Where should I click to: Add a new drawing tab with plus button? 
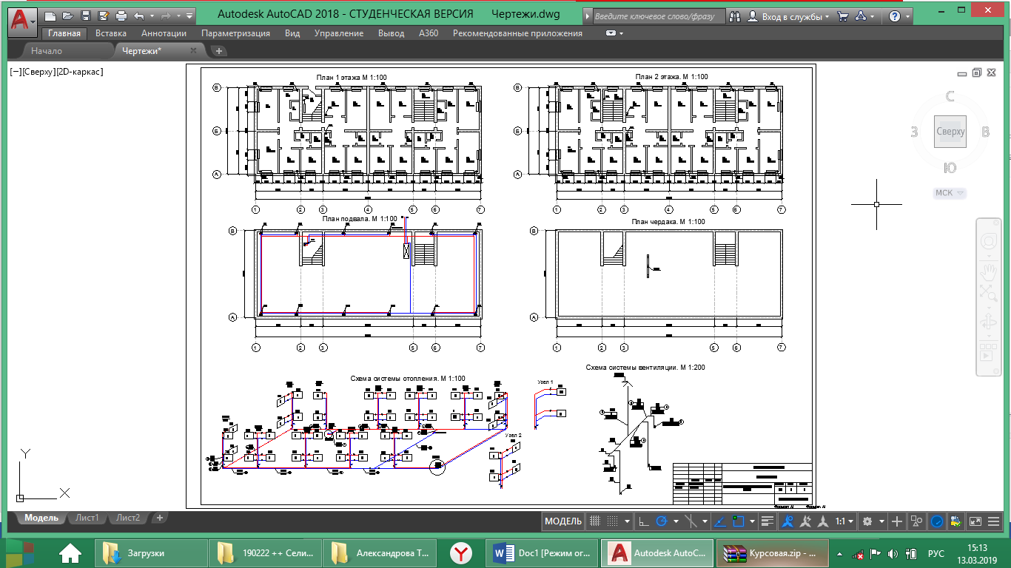(219, 51)
